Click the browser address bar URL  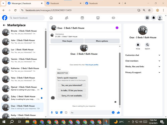pos(48,10)
